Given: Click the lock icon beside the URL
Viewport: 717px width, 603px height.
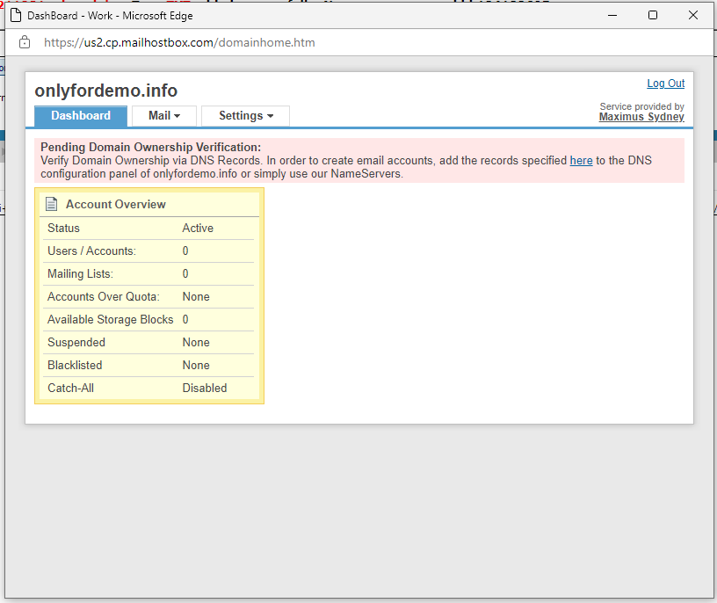Looking at the screenshot, I should coord(25,42).
